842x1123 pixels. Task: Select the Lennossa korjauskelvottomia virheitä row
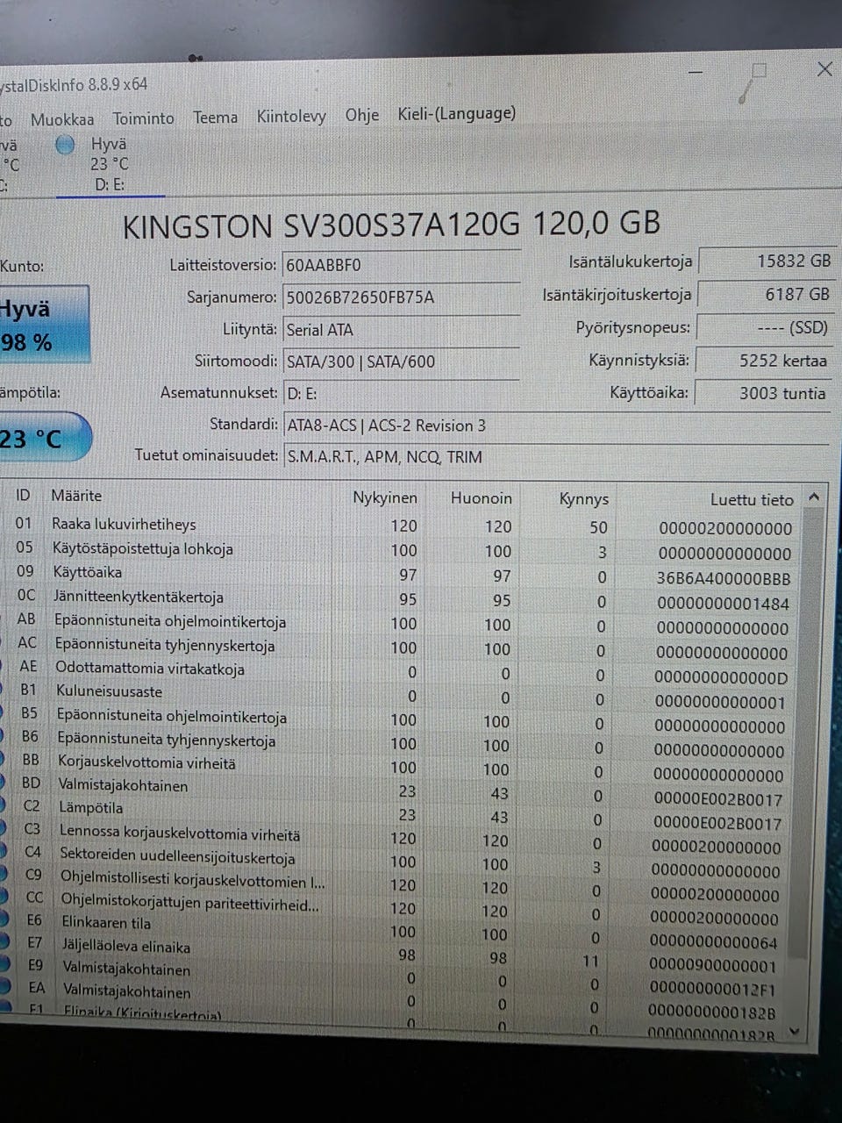(399, 837)
